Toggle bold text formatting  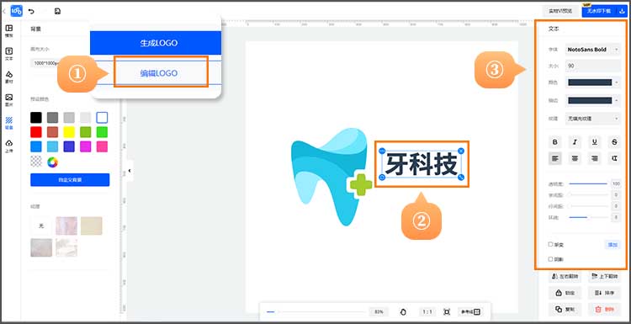pos(555,141)
